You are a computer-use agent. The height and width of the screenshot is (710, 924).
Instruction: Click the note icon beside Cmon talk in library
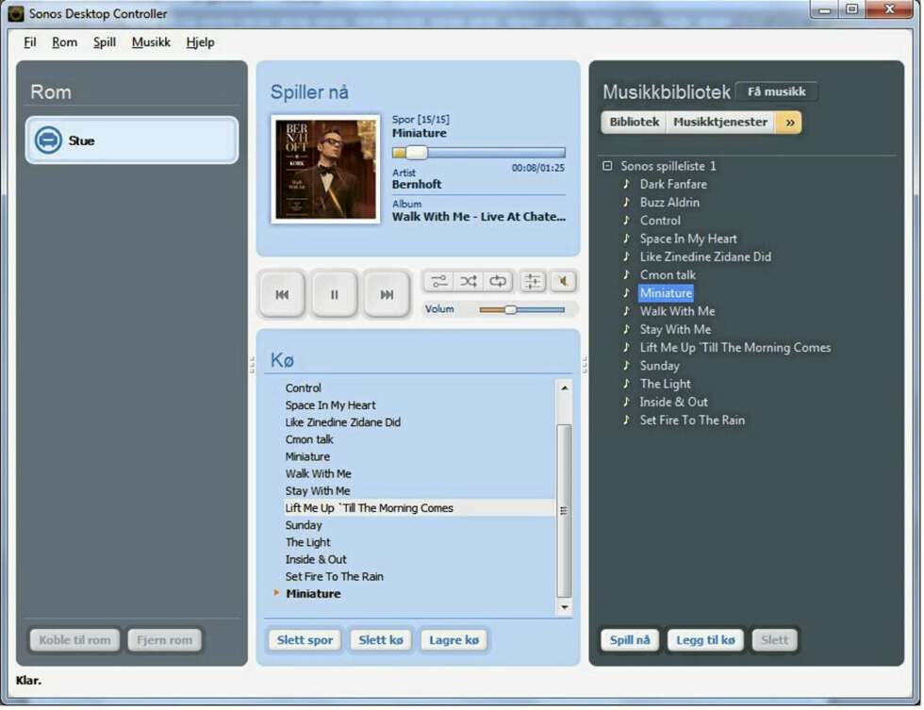tap(626, 274)
